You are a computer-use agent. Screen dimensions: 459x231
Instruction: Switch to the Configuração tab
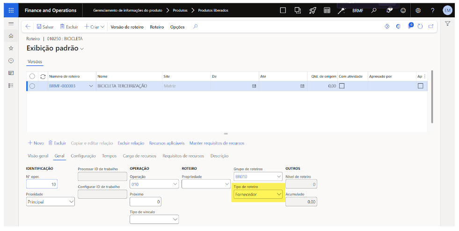click(x=83, y=156)
